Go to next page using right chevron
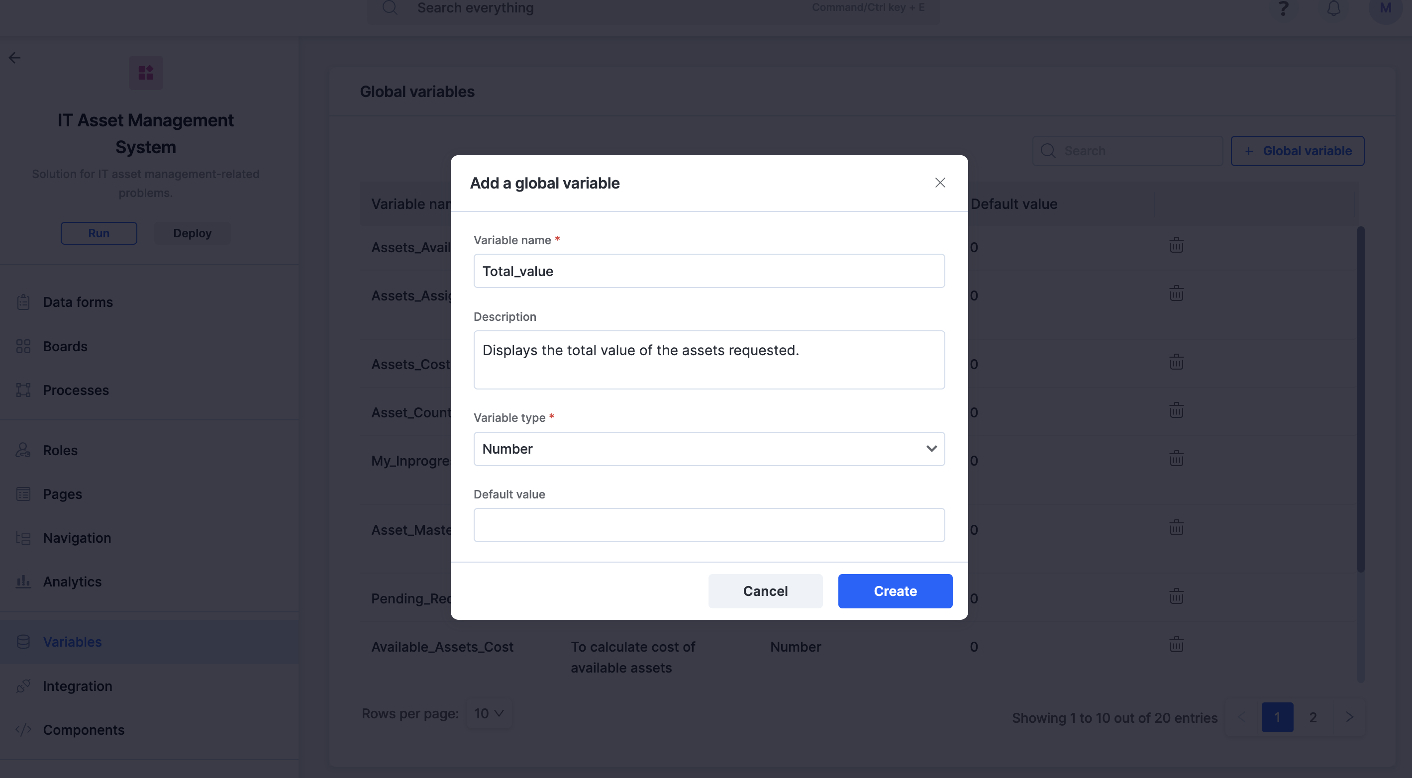Image resolution: width=1412 pixels, height=778 pixels. point(1349,717)
